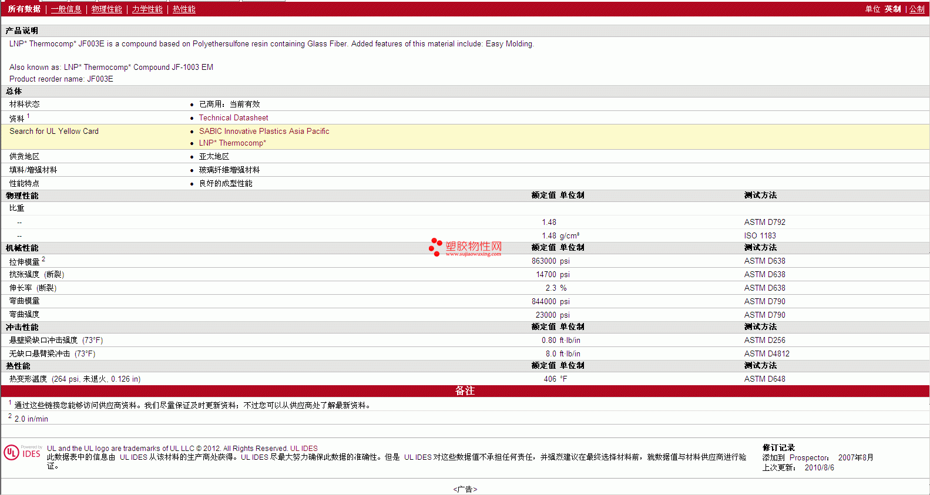This screenshot has width=930, height=495.
Task: Click the 2.3 % elongation value
Action: pos(556,288)
